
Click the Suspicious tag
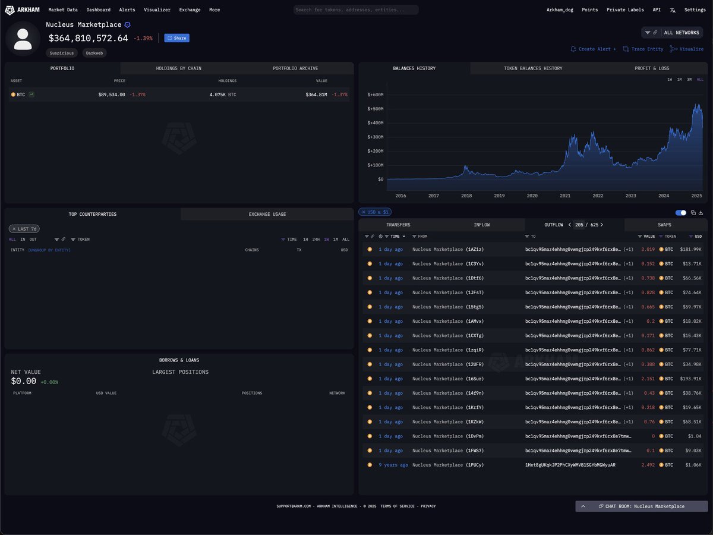[62, 53]
